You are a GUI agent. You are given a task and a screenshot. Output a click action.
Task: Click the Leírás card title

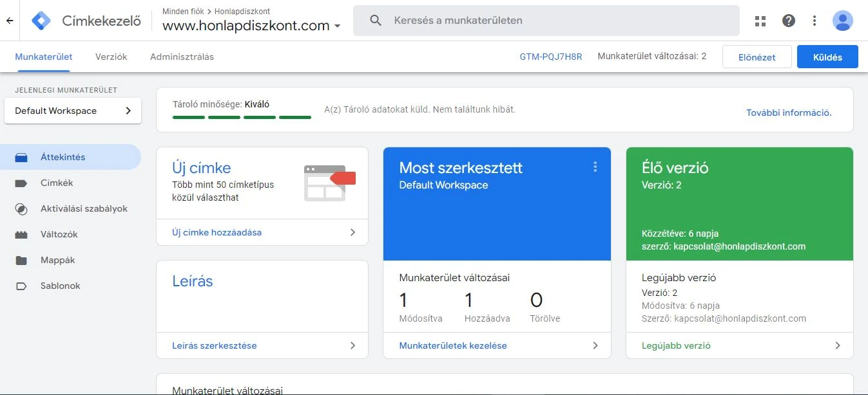pos(193,281)
